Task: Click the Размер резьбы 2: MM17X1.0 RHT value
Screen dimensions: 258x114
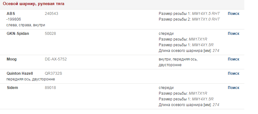Action: coord(189,19)
